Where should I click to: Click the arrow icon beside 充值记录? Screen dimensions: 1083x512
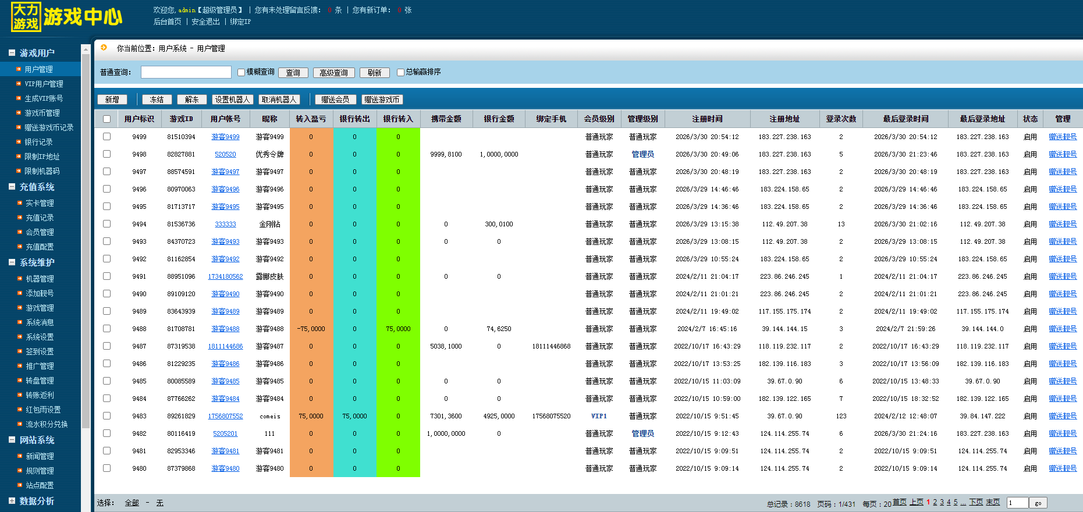point(20,218)
